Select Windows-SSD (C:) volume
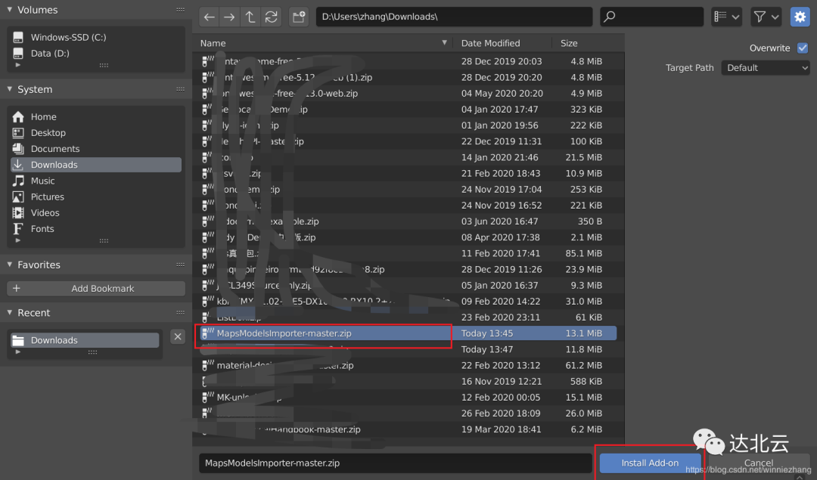817x480 pixels. click(x=96, y=37)
